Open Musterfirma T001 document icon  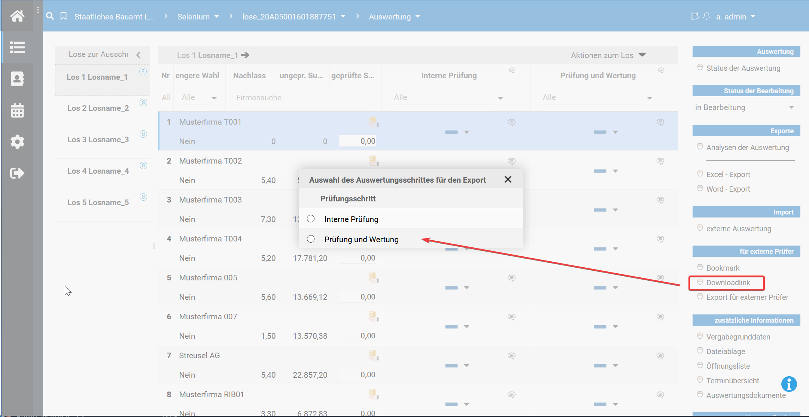pos(373,122)
